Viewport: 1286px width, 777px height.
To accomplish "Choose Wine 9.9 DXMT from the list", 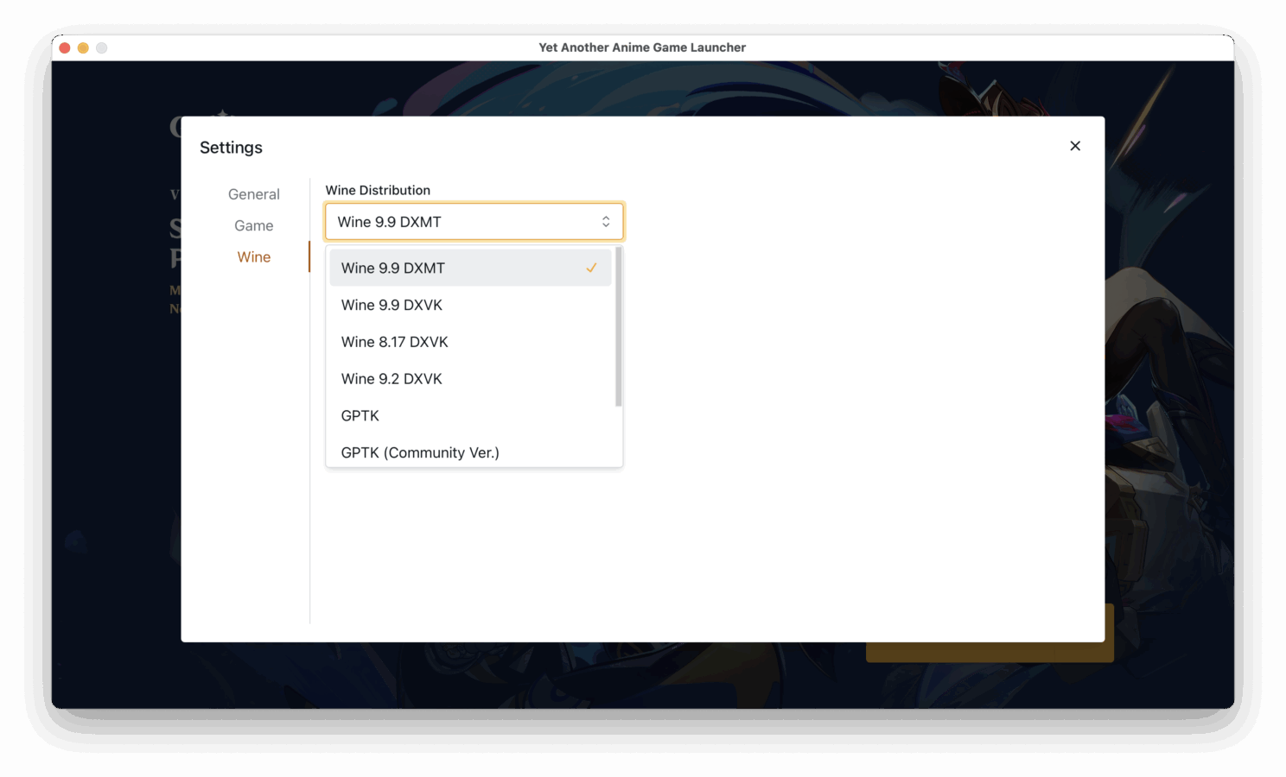I will click(393, 268).
